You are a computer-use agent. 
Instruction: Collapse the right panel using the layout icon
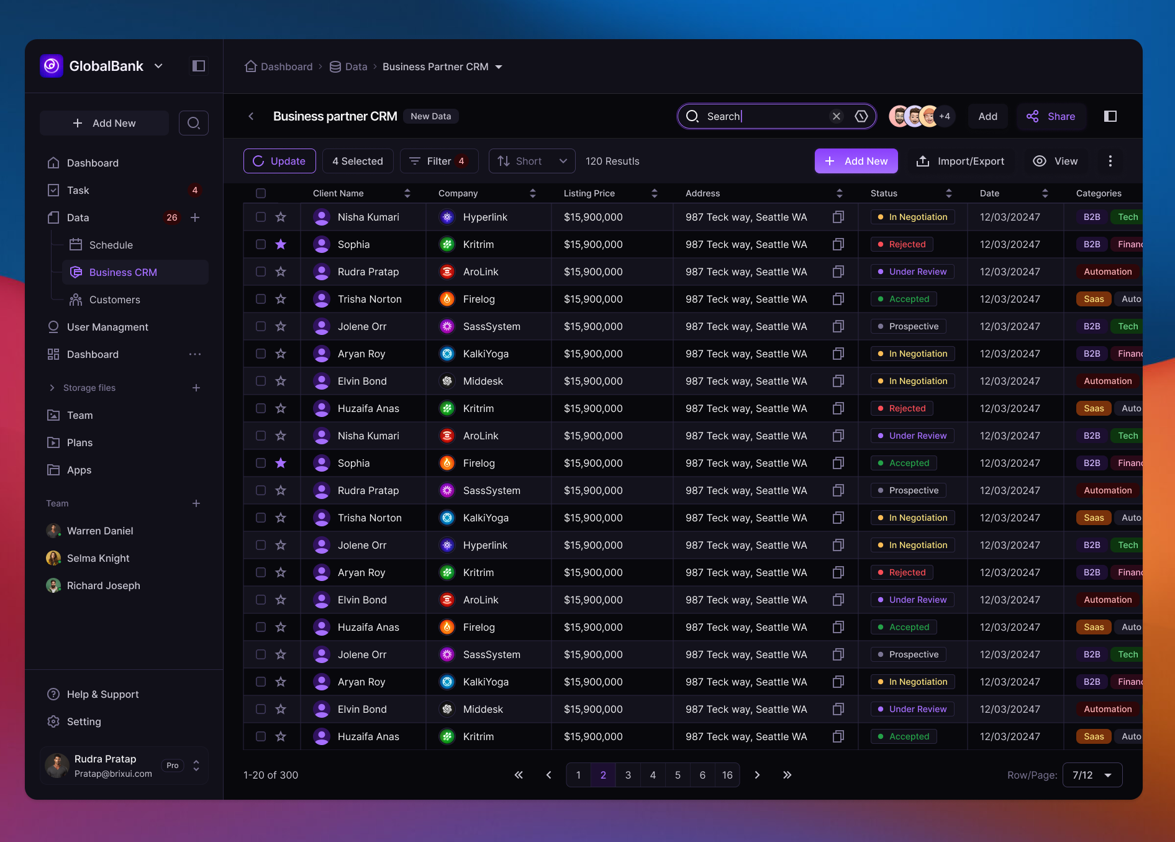pyautogui.click(x=1111, y=116)
